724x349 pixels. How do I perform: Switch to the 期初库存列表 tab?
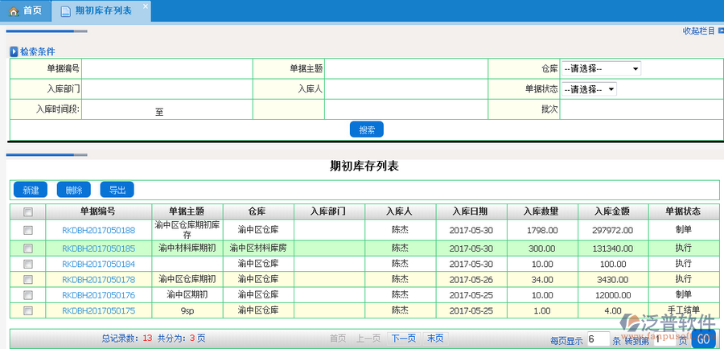click(x=103, y=11)
